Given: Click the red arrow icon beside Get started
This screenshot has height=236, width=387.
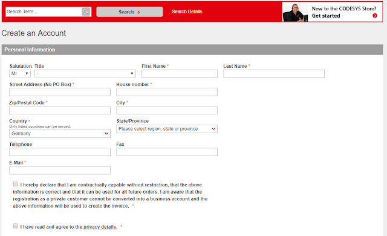Looking at the screenshot, I should coord(375,16).
